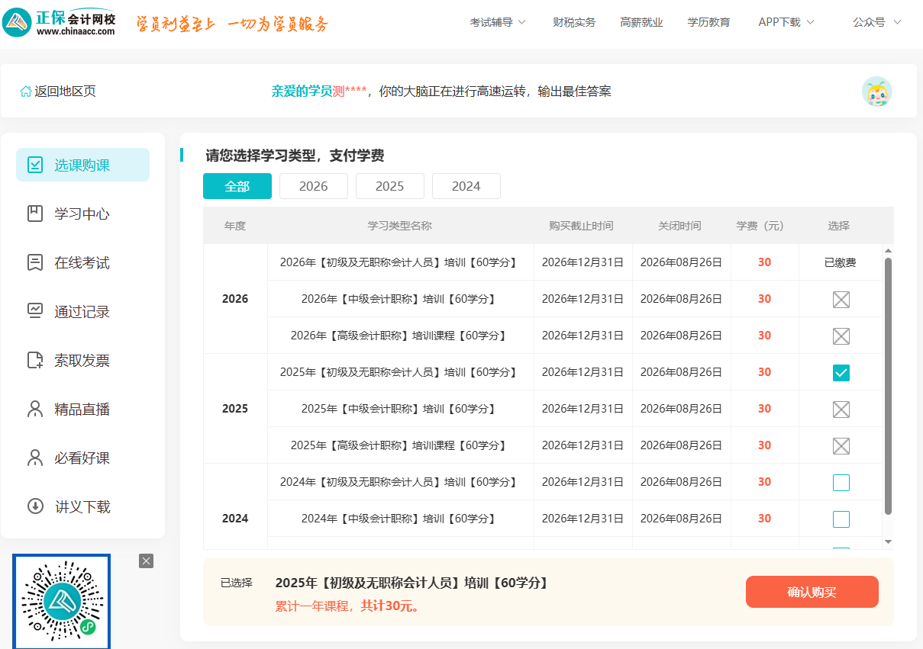Click the 学费（元） column header

pos(760,226)
